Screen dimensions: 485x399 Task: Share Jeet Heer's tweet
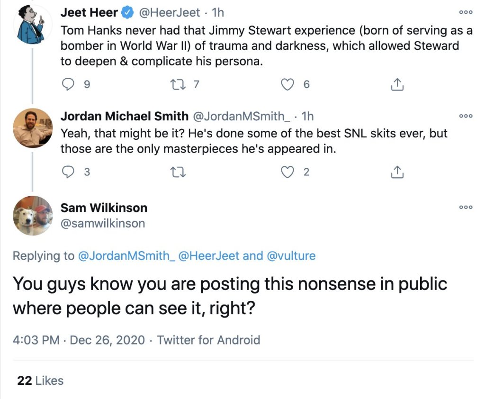(x=397, y=84)
